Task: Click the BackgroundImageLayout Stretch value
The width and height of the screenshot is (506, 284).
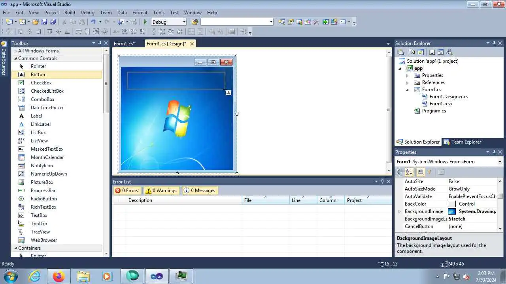Action: (x=457, y=219)
